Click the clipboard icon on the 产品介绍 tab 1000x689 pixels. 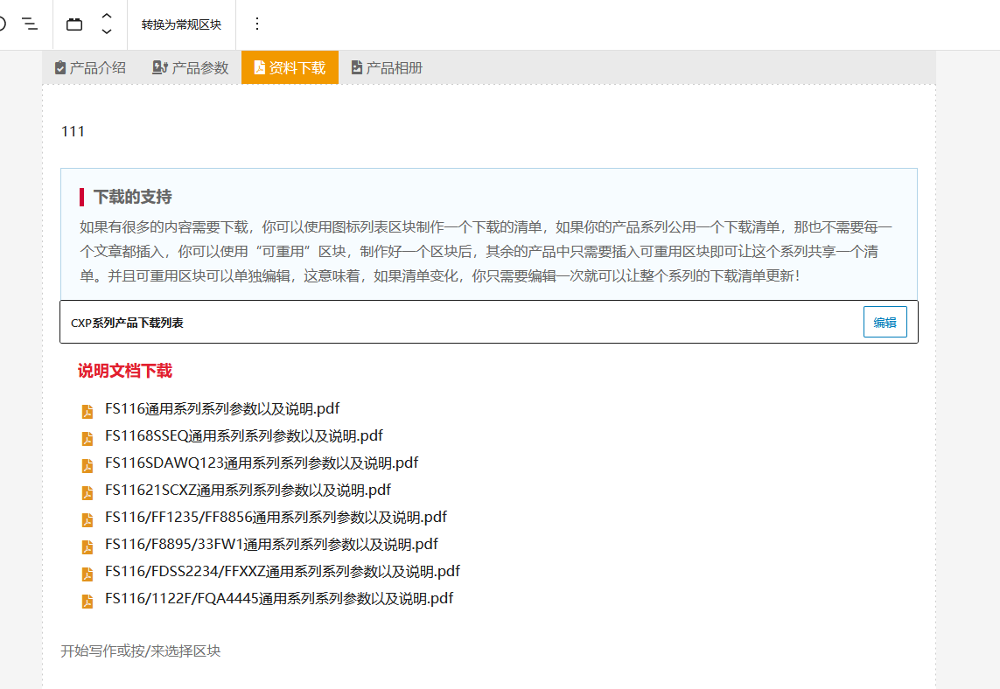tap(59, 66)
